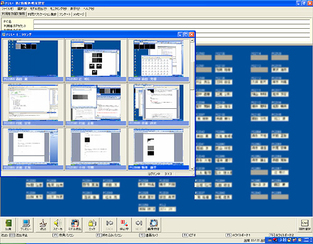Click the ロック padlock icon
The width and height of the screenshot is (313, 244).
click(92, 225)
